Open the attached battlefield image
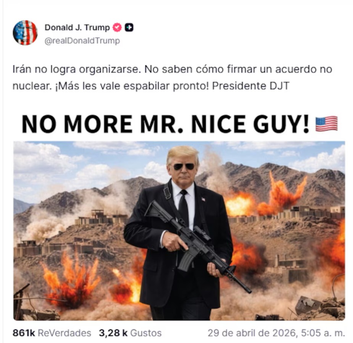 coord(179,231)
